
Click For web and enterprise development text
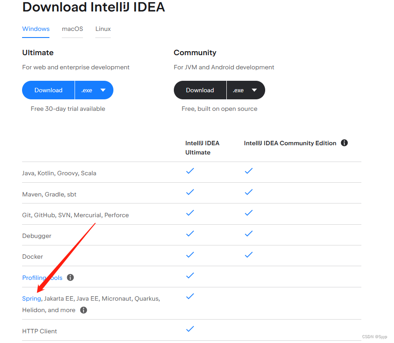pos(75,67)
